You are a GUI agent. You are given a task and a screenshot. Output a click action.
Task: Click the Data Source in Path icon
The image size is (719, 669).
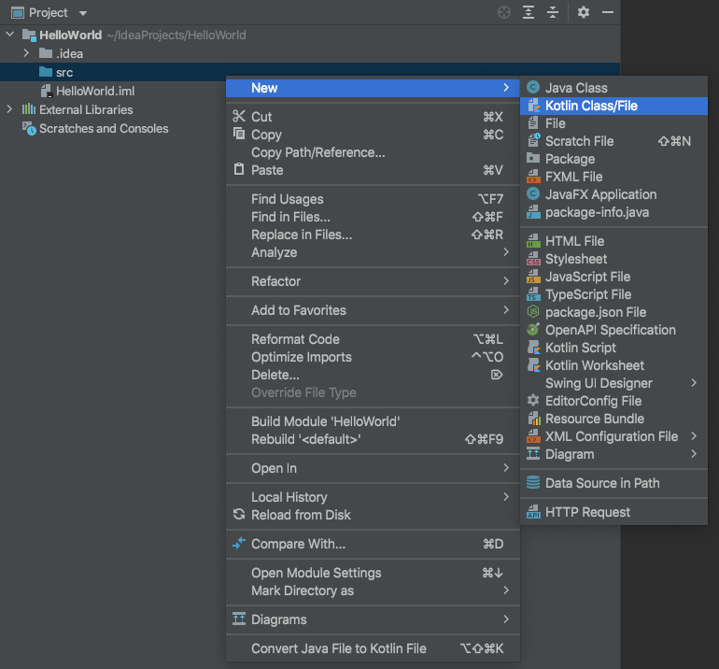[533, 482]
